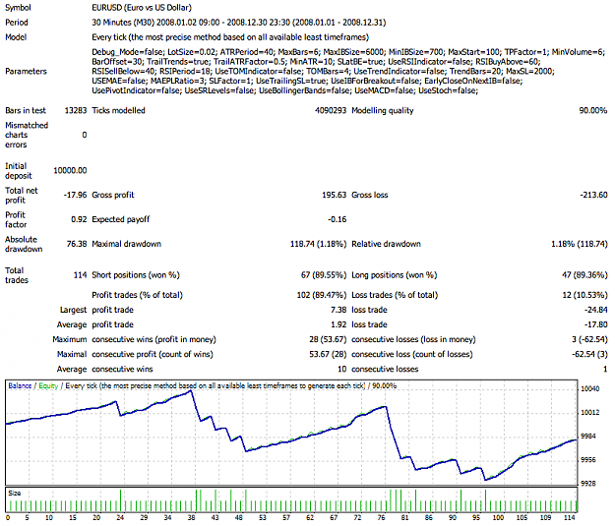615x526 pixels.
Task: Click the 'Expected payoff' value -0.16
Action: pyautogui.click(x=338, y=219)
